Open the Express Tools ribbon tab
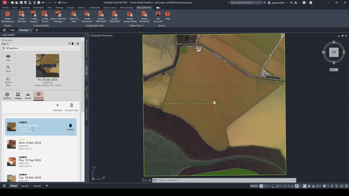The width and height of the screenshot is (349, 196). [x=110, y=7]
